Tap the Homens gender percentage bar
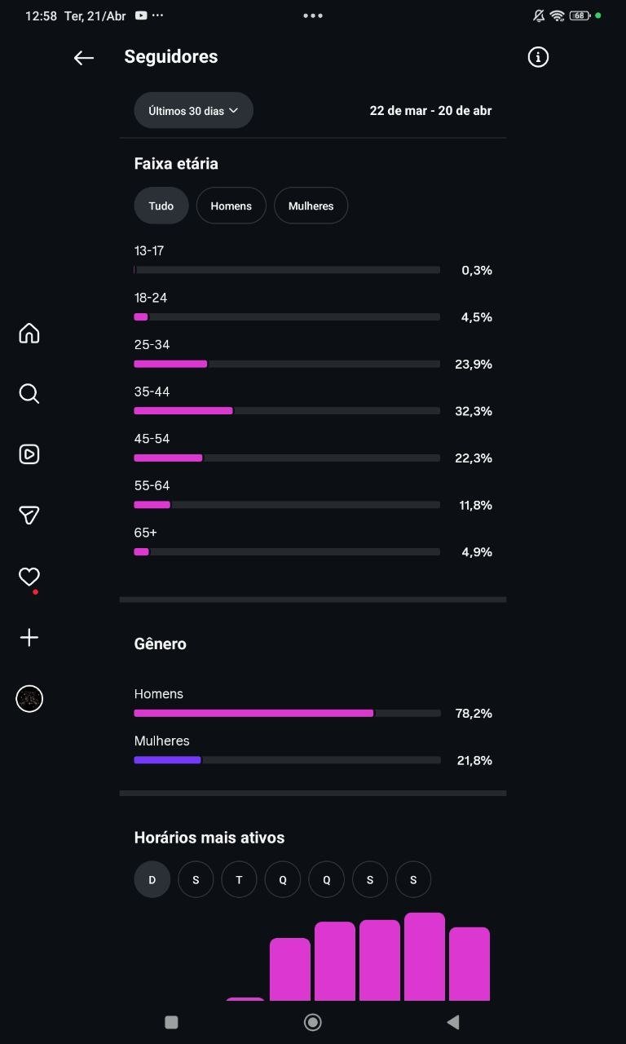The image size is (626, 1044). 287,713
